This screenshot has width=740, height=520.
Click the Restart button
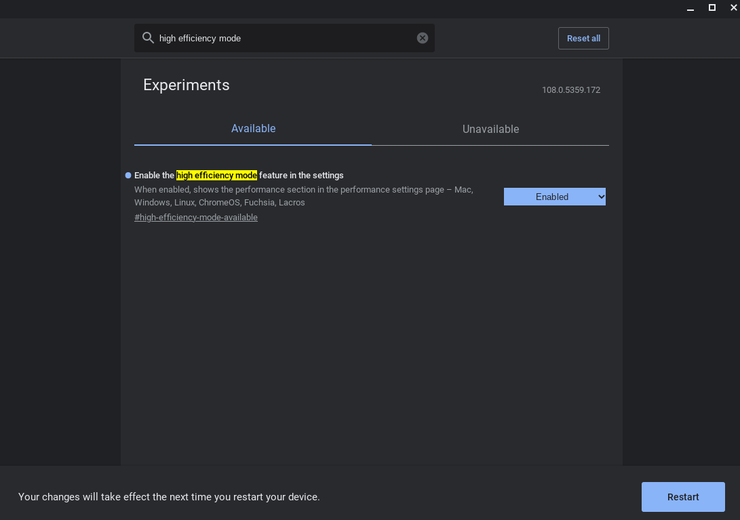(x=683, y=497)
